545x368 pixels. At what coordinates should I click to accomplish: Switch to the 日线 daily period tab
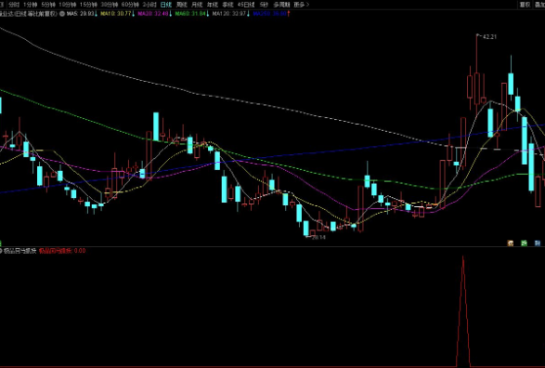tap(166, 5)
